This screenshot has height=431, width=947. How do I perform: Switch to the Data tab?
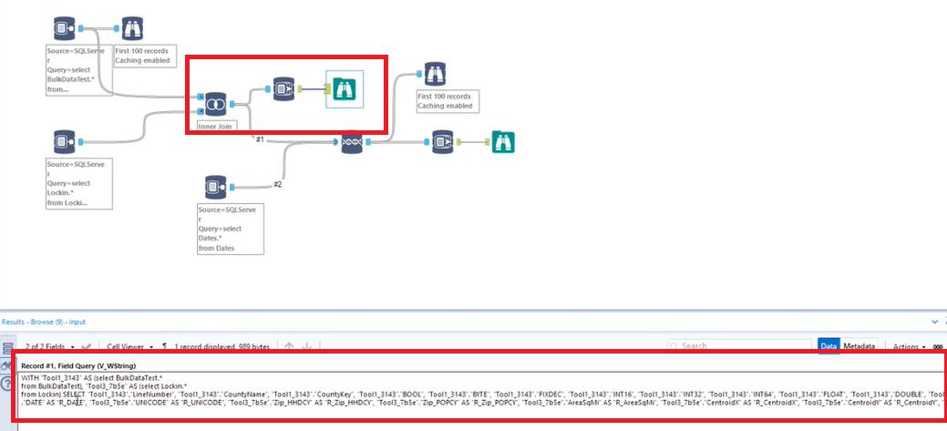point(829,346)
